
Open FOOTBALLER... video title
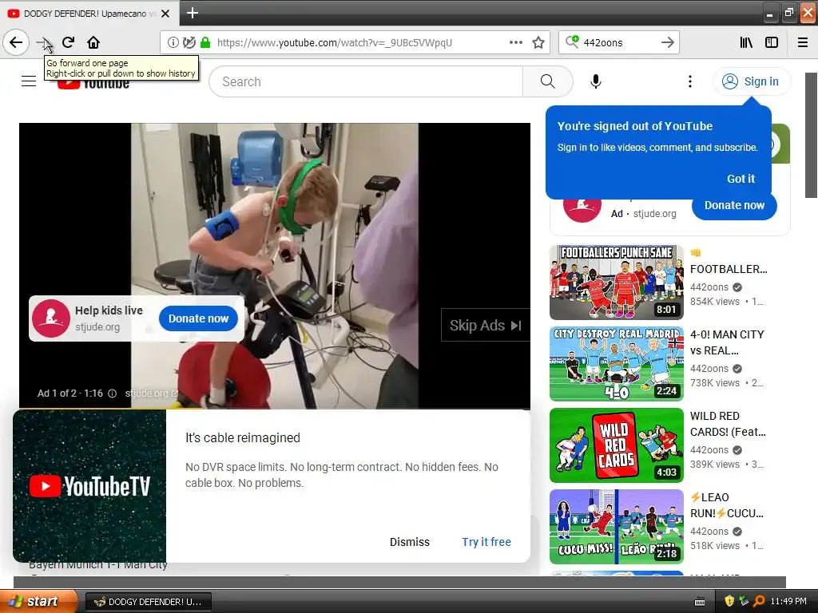(729, 269)
